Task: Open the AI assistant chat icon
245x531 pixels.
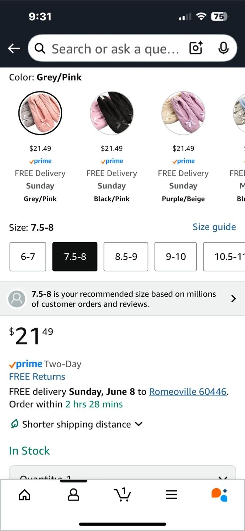Action: pyautogui.click(x=220, y=494)
